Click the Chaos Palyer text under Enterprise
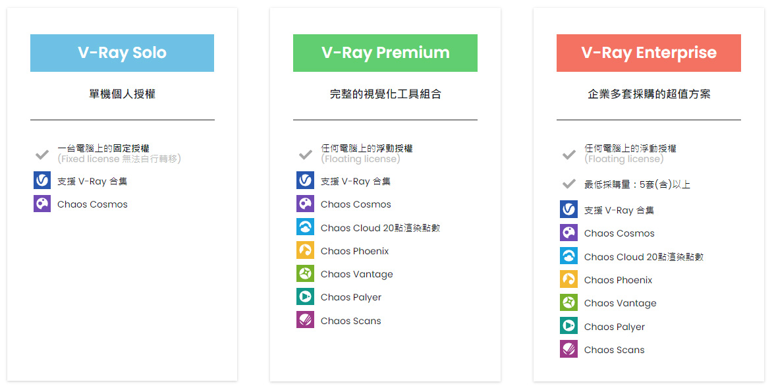Viewport: 774px width, 390px height. (x=614, y=327)
